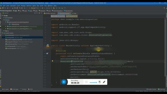Open the Terminal tool window
The height and width of the screenshot is (94, 167).
coord(23,89)
